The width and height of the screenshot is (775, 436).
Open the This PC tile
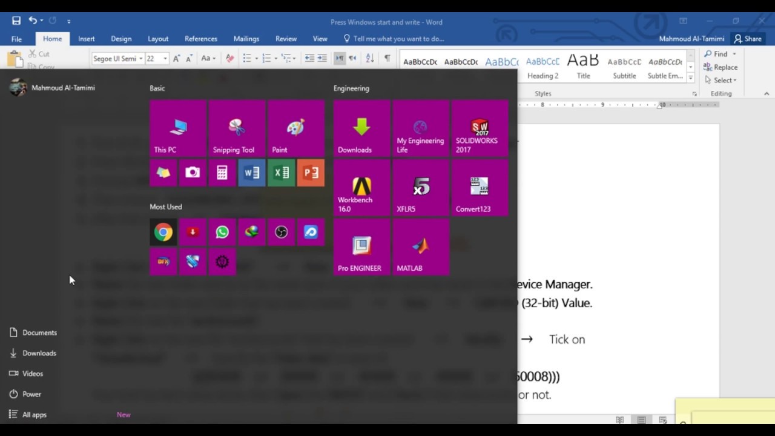click(178, 128)
